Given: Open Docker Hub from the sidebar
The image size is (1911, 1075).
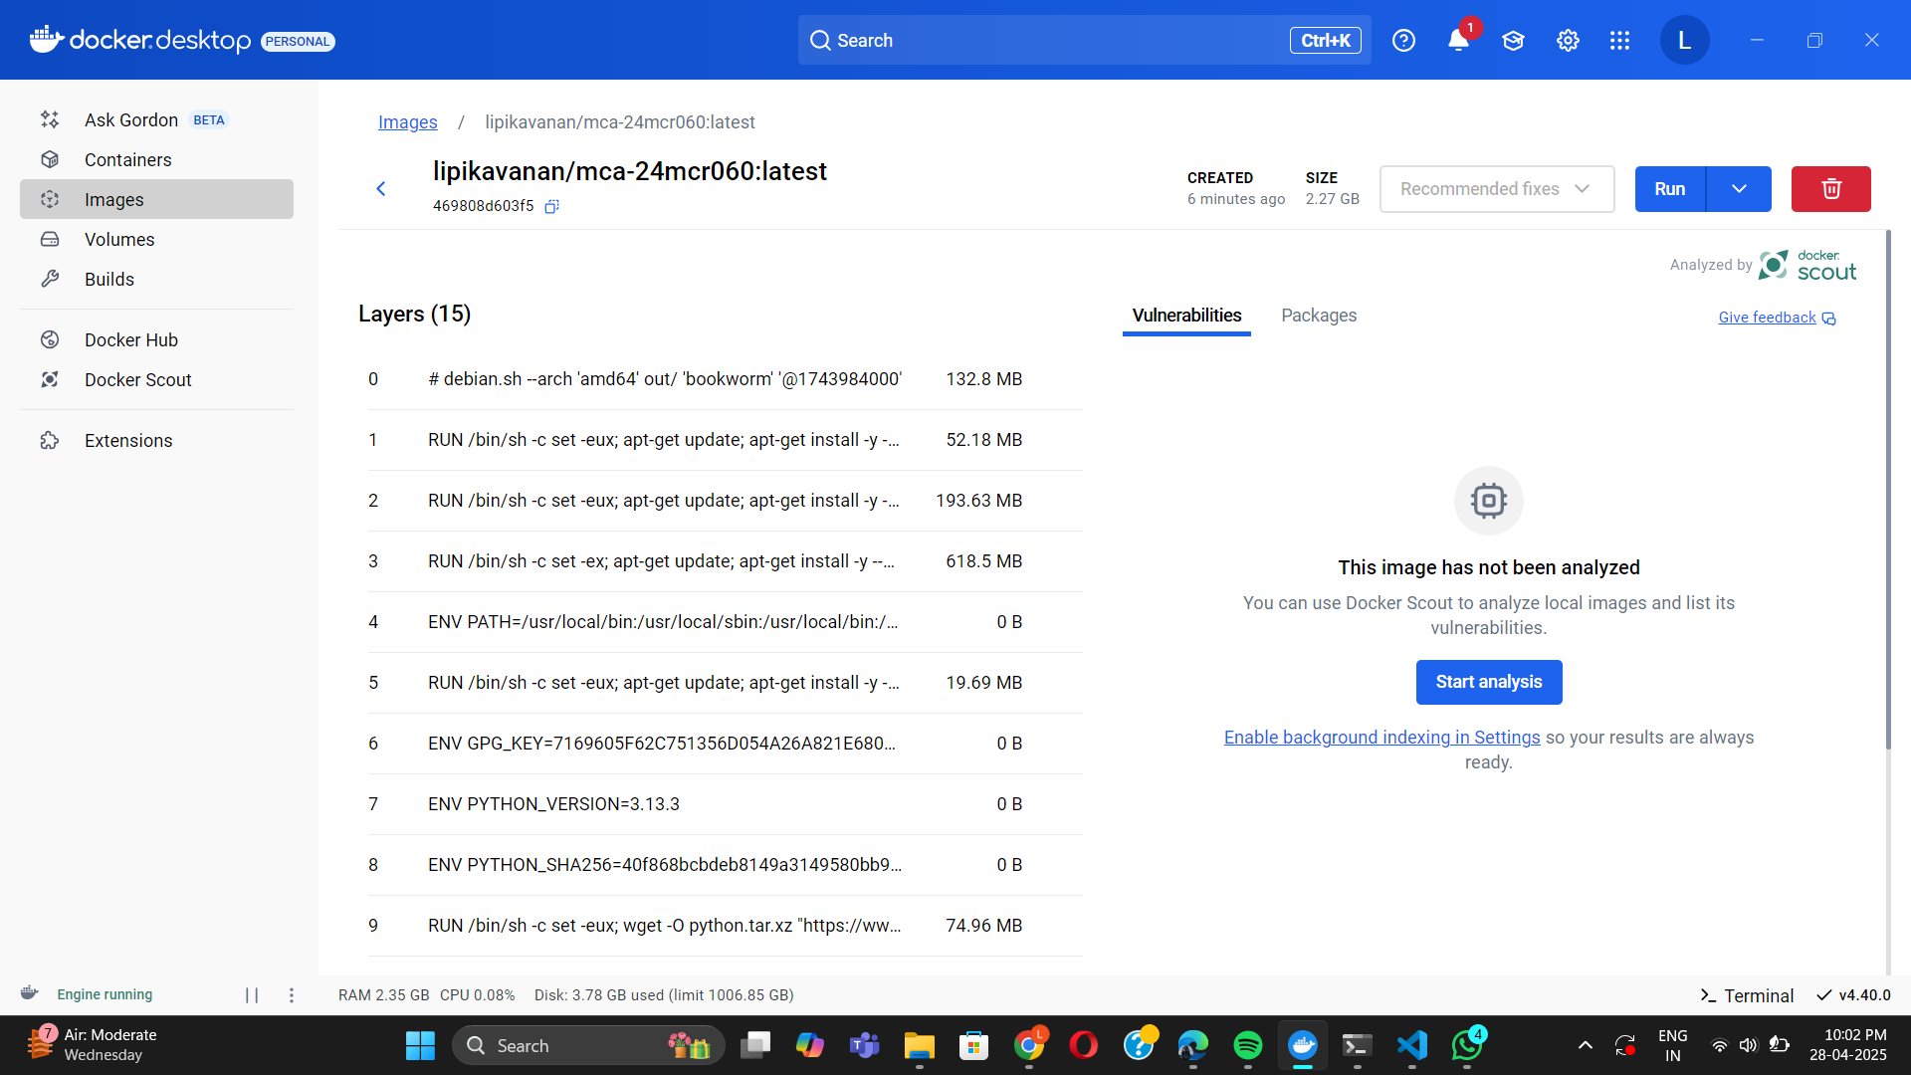Looking at the screenshot, I should 156,339.
